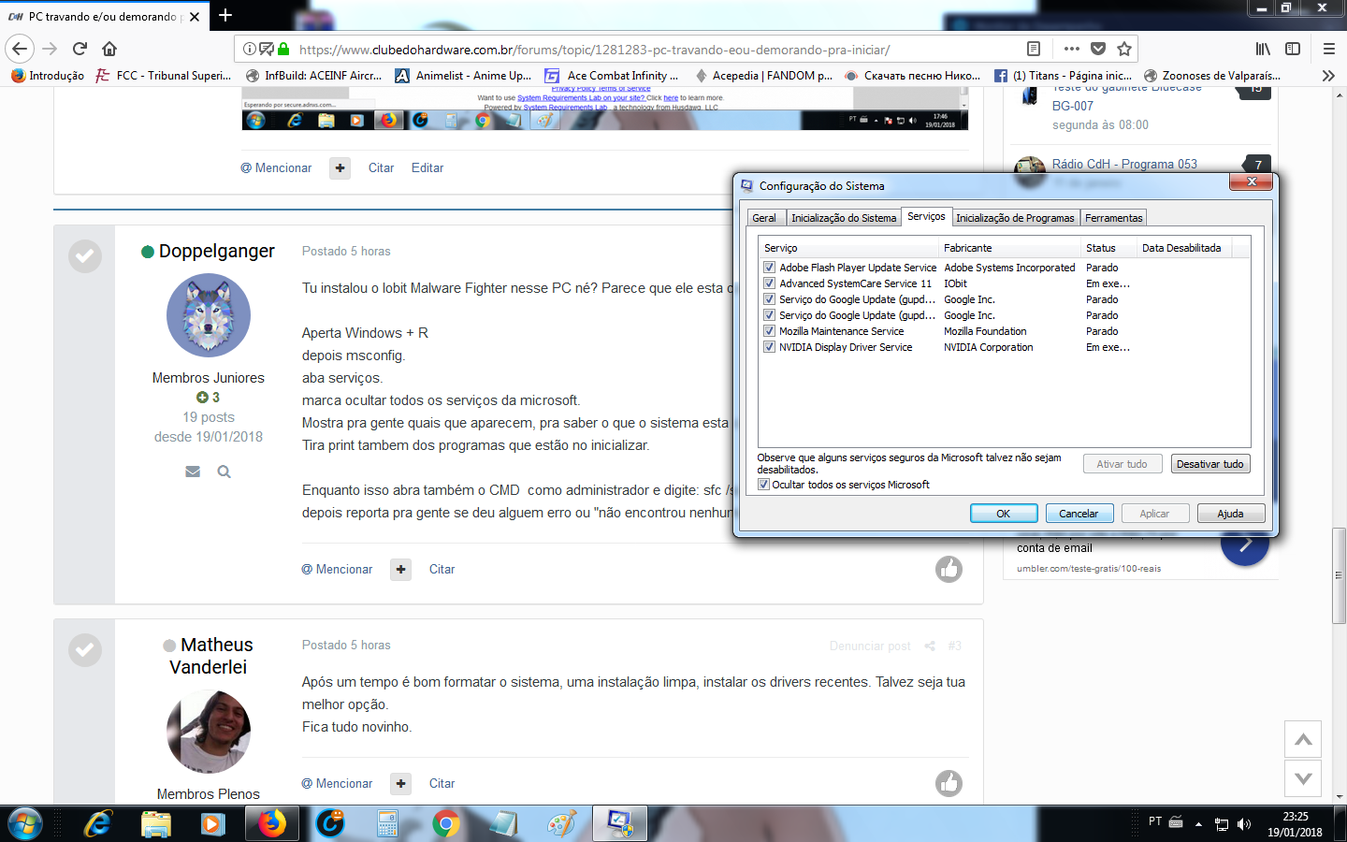View site identity info icon
The image size is (1347, 842).
pyautogui.click(x=250, y=49)
